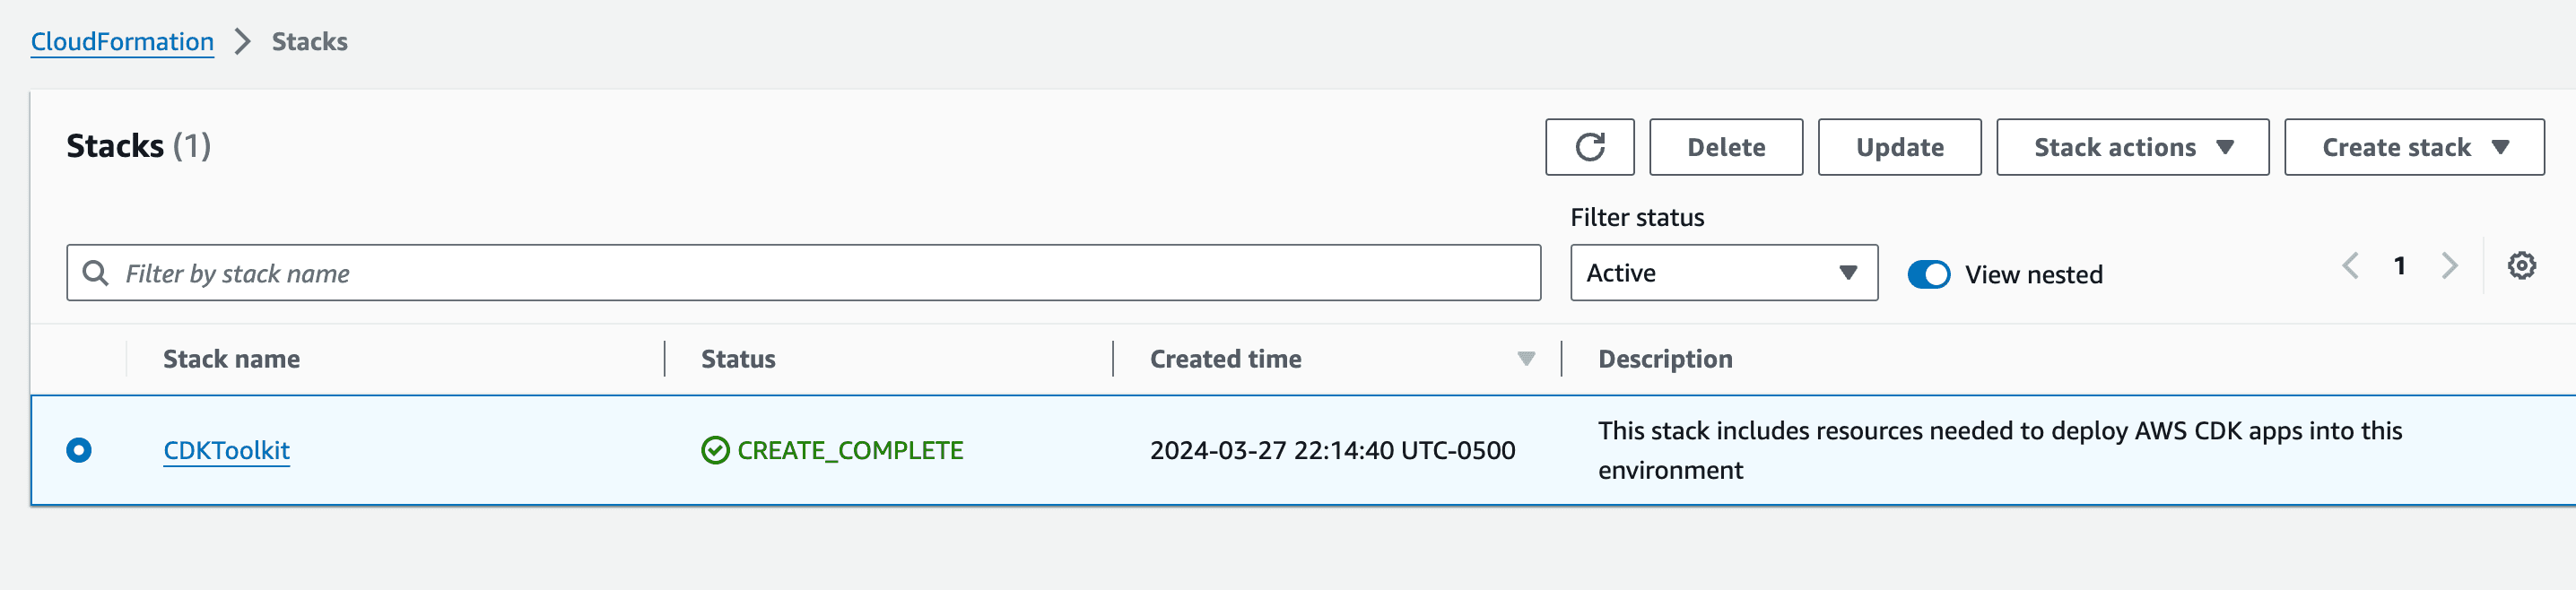Navigate to CloudFormation breadcrumb link
The image size is (2576, 590).
(122, 42)
